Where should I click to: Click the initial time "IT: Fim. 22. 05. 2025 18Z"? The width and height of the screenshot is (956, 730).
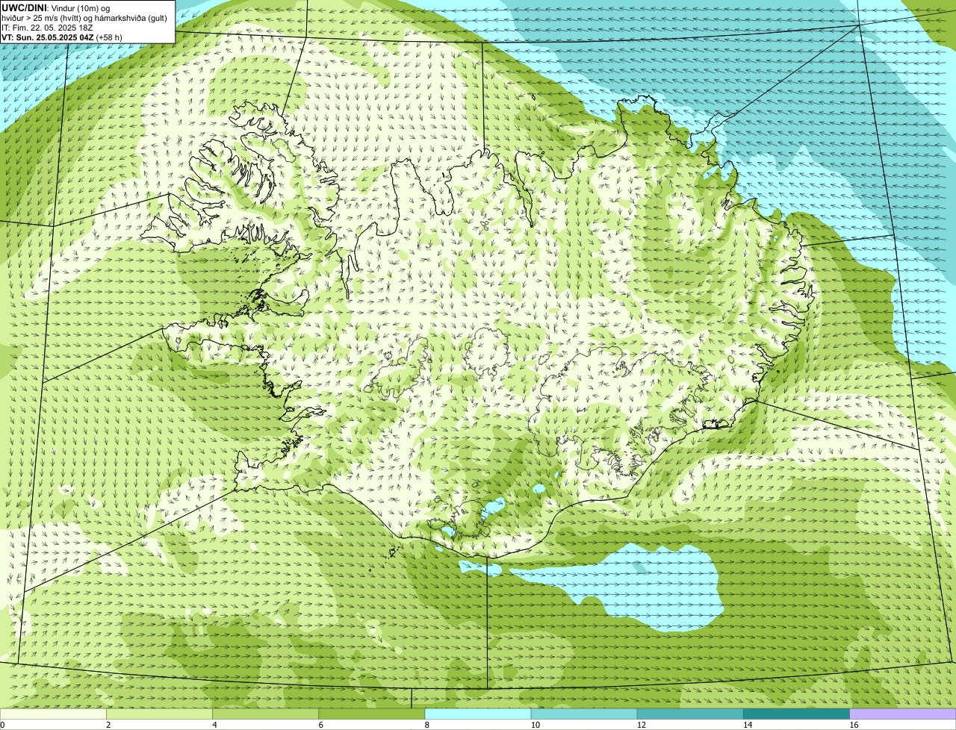[x=47, y=28]
